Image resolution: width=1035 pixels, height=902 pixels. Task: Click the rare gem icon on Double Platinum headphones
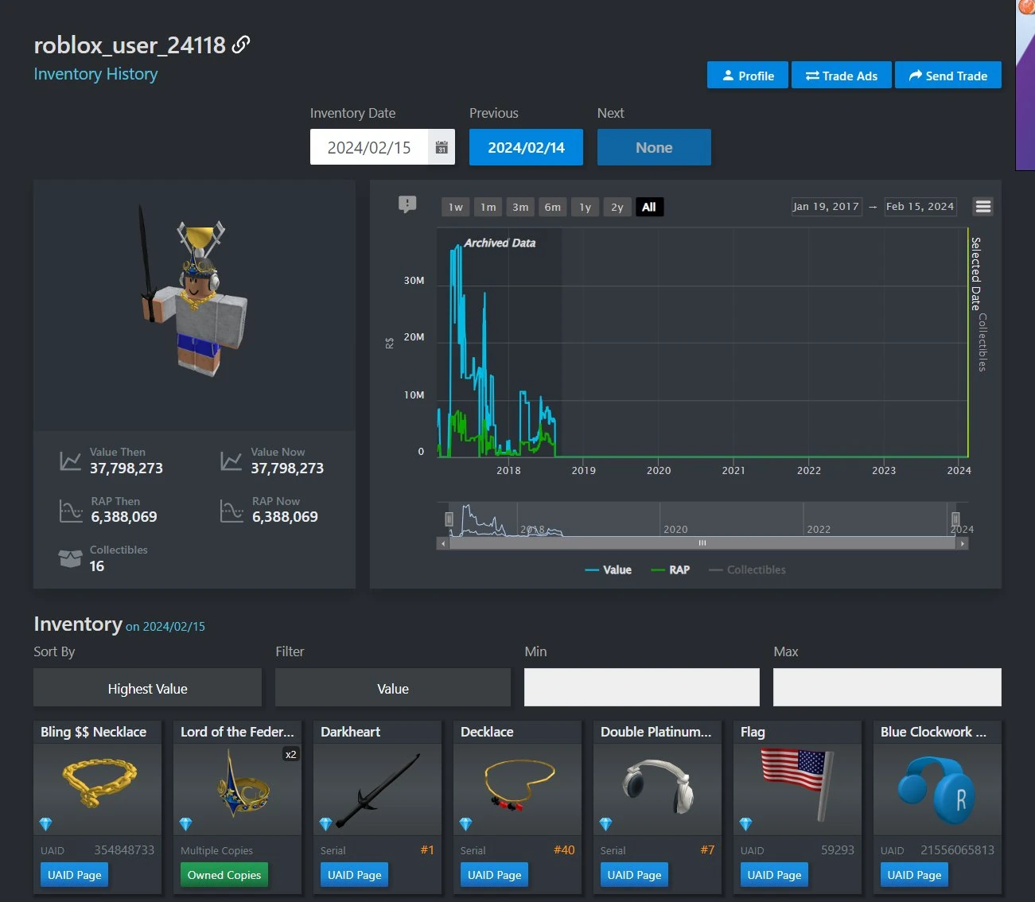coord(606,824)
